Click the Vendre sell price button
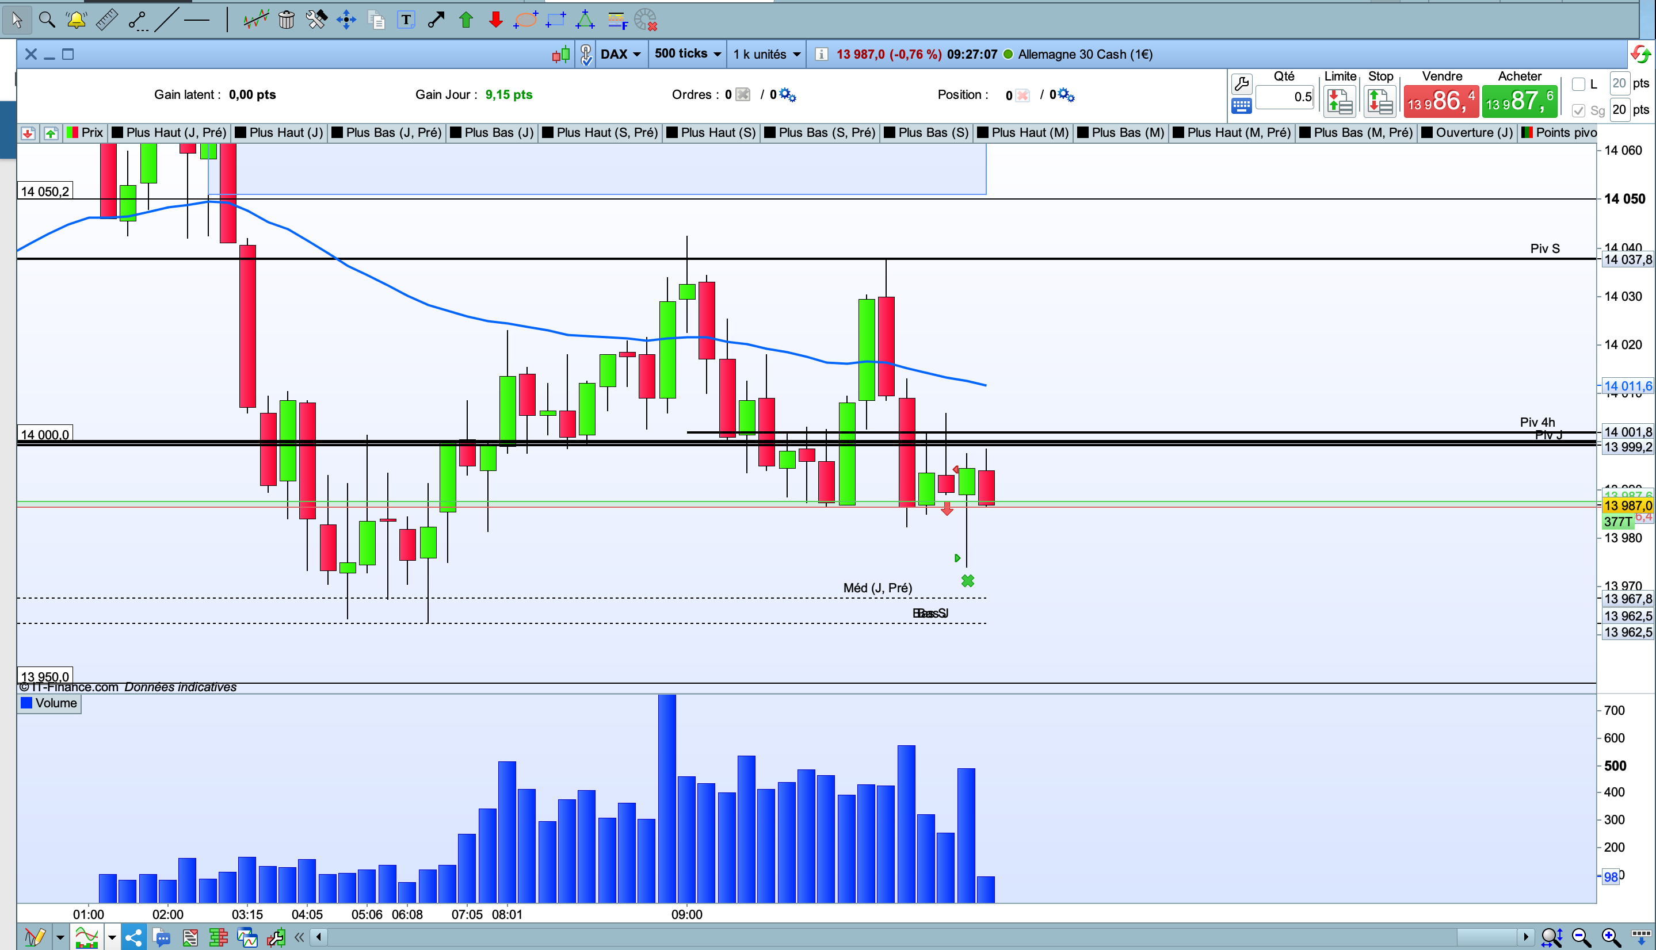1656x950 pixels. click(x=1441, y=101)
